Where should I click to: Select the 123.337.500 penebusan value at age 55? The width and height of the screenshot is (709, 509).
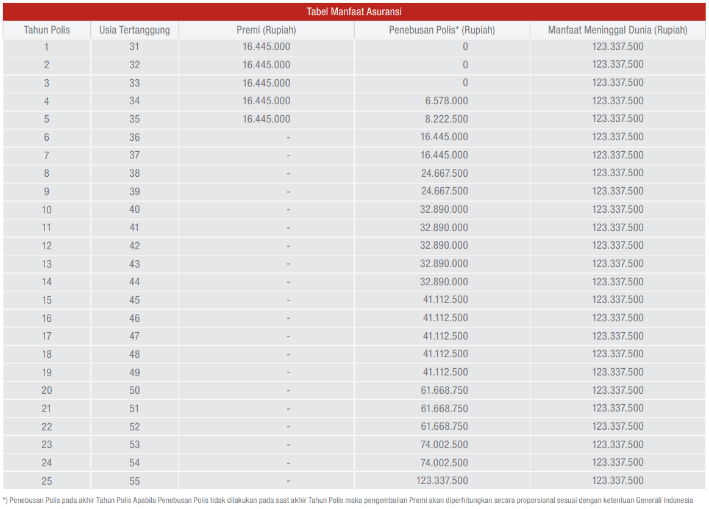coord(442,480)
